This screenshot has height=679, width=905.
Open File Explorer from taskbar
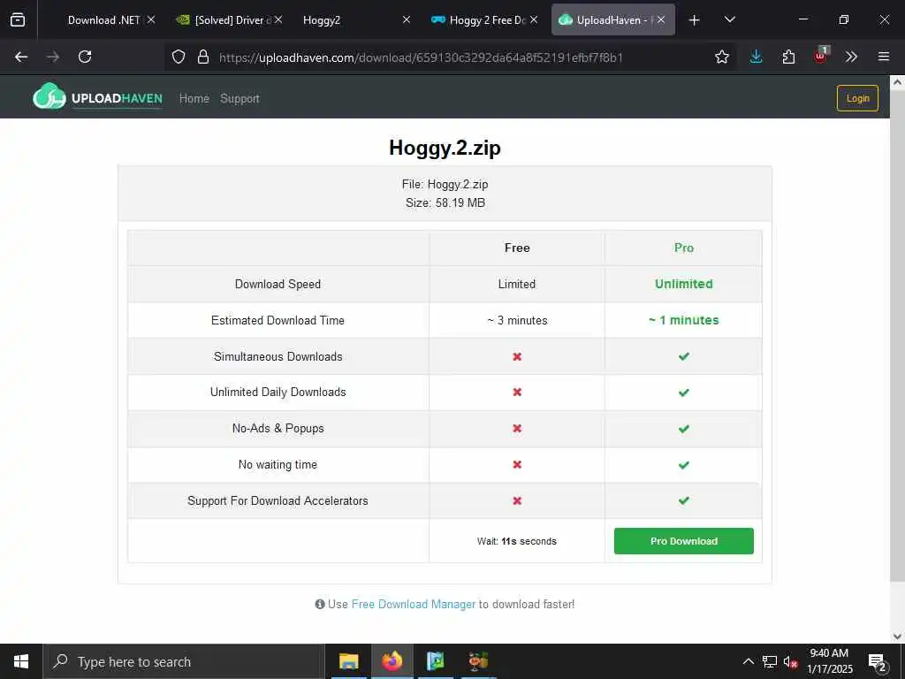(x=348, y=661)
